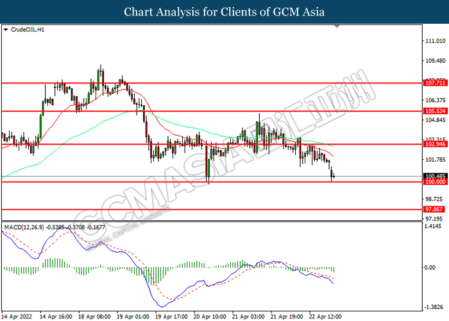Click the 1.4145 MACD scale value
Image resolution: width=449 pixels, height=321 pixels.
(434, 227)
